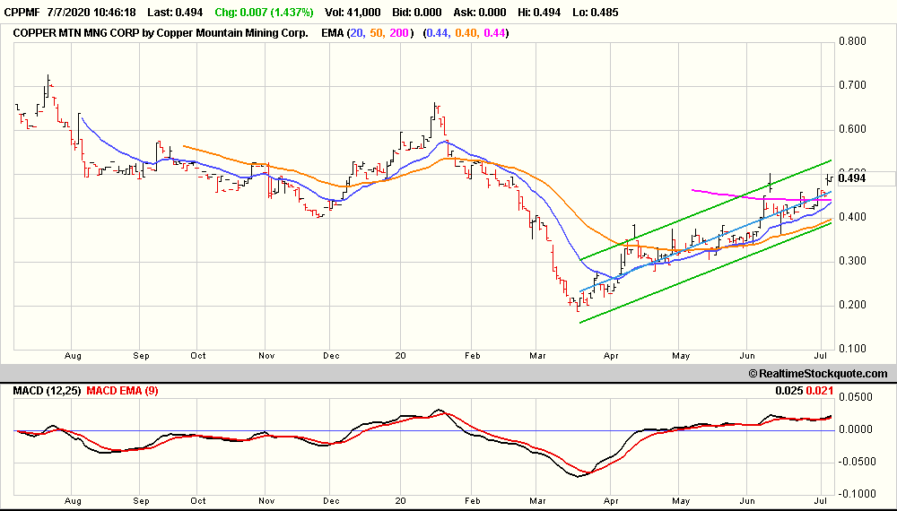Click Jul on the price chart axis
Viewport: 897px width, 511px height.
(822, 356)
